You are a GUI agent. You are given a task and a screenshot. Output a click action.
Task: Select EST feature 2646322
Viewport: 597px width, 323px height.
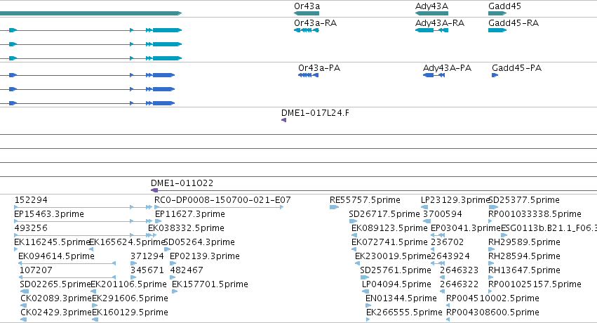click(x=460, y=284)
